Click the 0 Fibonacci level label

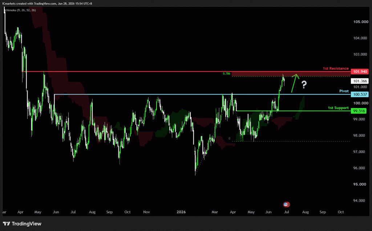229,139
